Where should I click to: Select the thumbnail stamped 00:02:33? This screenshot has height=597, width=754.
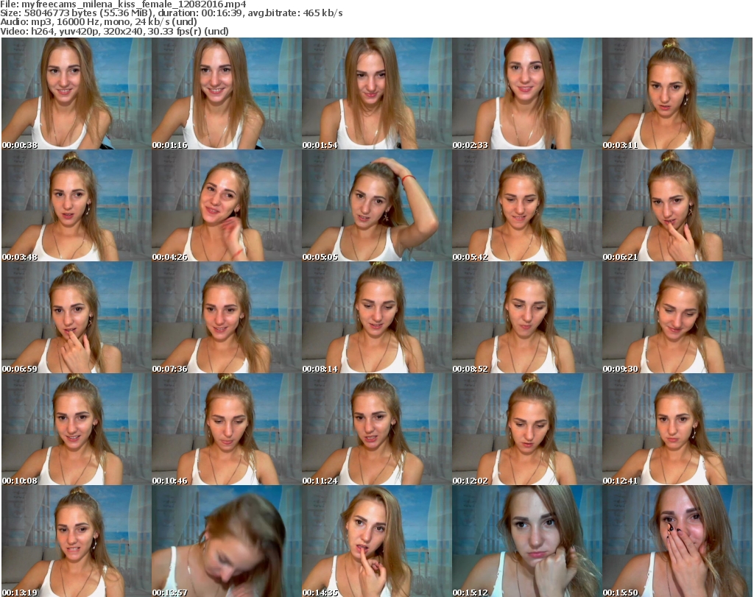pyautogui.click(x=527, y=93)
